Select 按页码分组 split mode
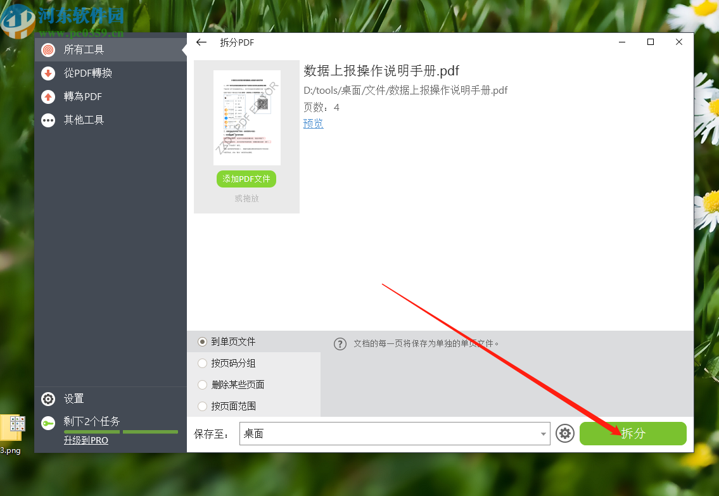 pyautogui.click(x=202, y=363)
